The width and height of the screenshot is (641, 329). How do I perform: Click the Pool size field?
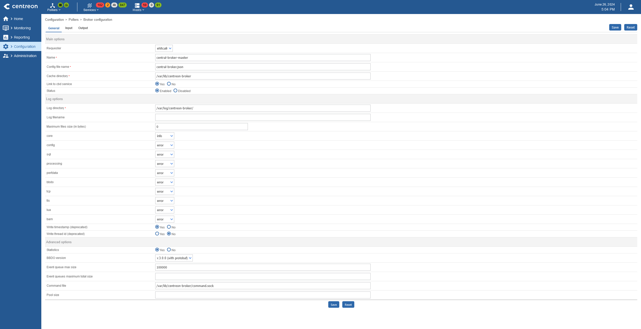coord(263,295)
